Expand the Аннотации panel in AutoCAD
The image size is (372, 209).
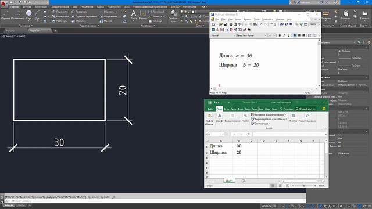[x=148, y=26]
